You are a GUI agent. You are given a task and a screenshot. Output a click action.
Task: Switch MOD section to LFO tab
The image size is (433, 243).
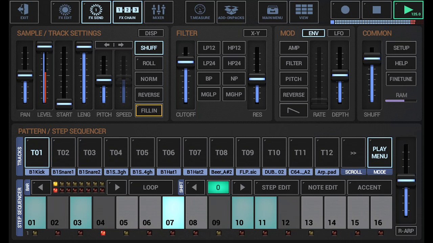(339, 33)
